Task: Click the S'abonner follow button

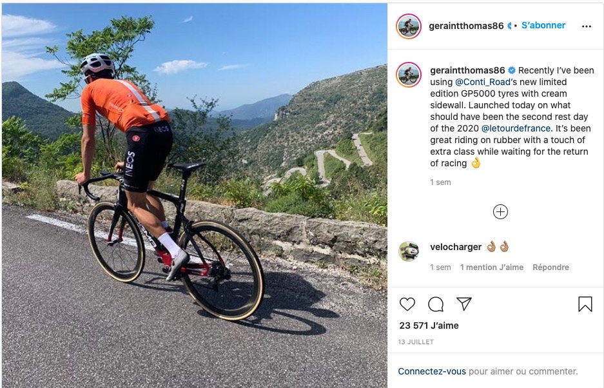Action: tap(543, 25)
